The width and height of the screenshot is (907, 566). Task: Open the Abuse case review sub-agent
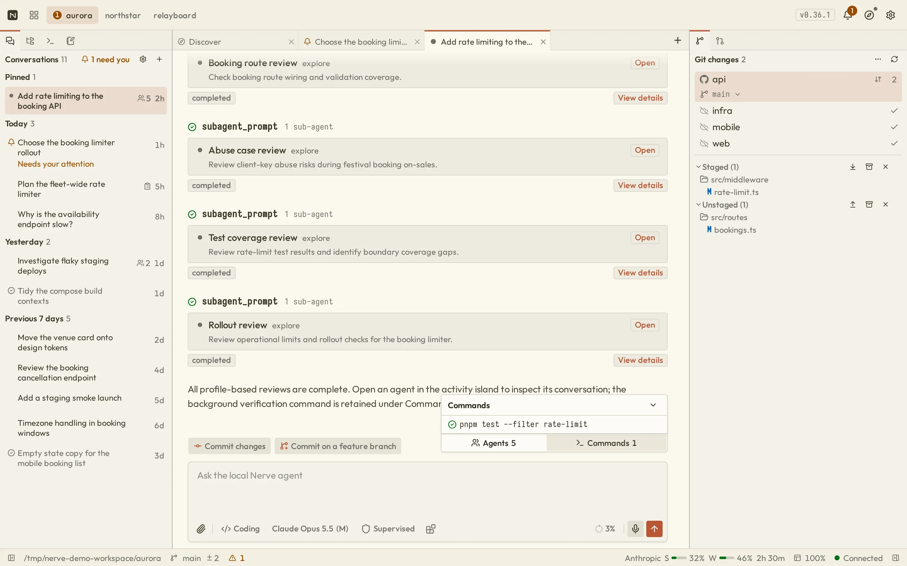coord(645,150)
